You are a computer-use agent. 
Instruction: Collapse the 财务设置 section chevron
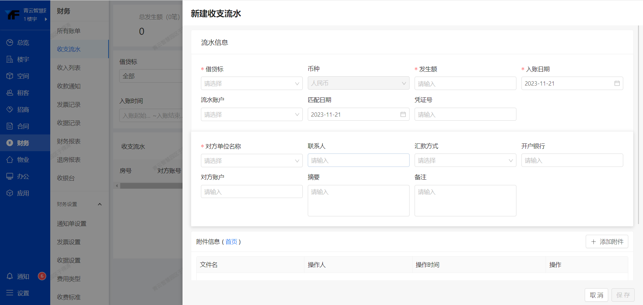click(99, 204)
